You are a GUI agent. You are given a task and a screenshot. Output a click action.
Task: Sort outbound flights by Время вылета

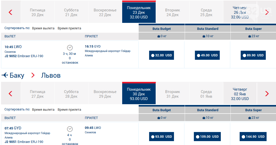(x=43, y=28)
